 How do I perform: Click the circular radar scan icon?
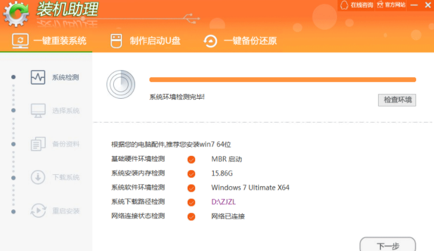pos(120,83)
